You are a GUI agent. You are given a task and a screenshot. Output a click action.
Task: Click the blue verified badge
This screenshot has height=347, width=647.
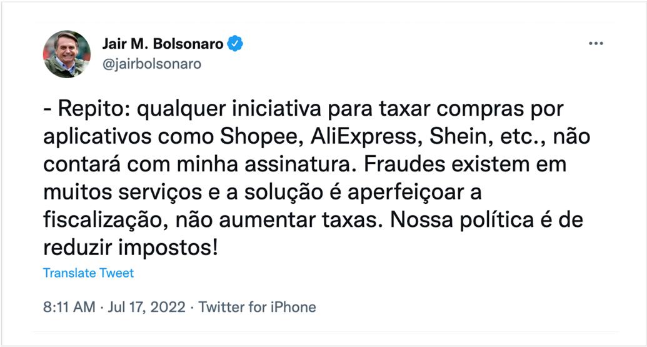click(235, 44)
